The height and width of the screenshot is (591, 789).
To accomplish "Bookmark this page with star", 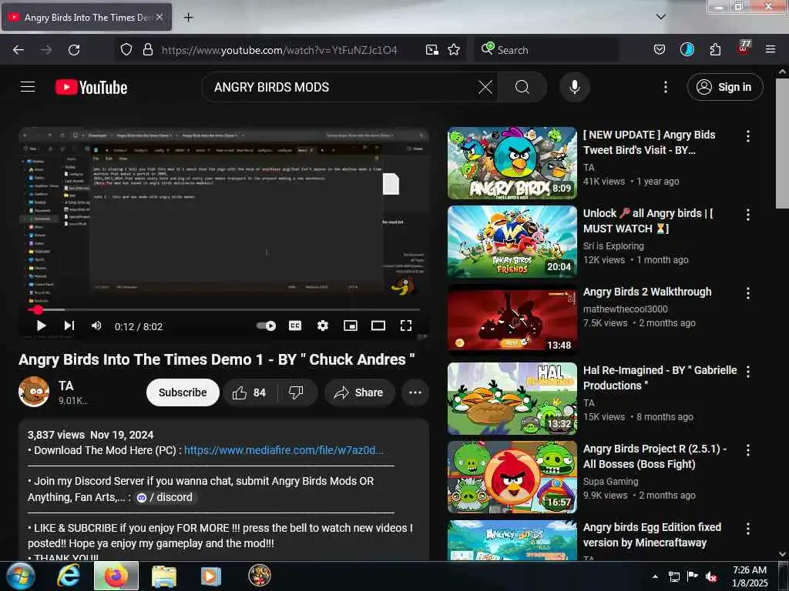I will point(454,50).
